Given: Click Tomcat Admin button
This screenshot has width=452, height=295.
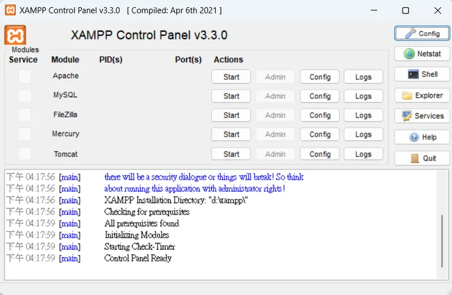Looking at the screenshot, I should (275, 154).
